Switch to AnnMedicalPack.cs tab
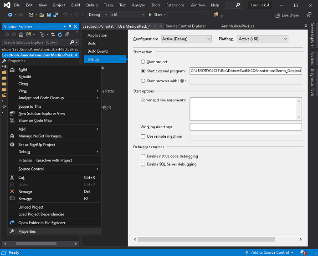The image size is (318, 256). tap(237, 26)
